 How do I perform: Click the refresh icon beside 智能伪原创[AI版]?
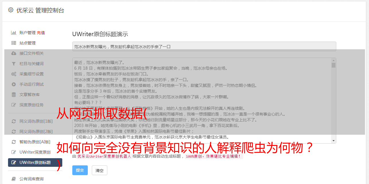pyautogui.click(x=13, y=142)
